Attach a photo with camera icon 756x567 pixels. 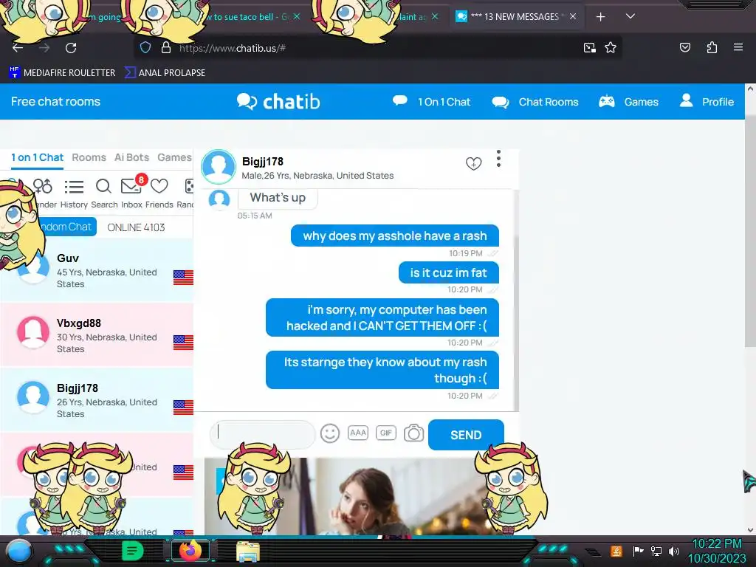tap(413, 433)
